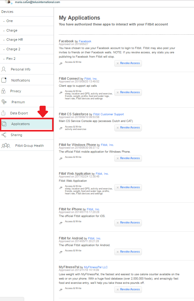Select Applications in the sidebar
Image resolution: width=194 pixels, height=301 pixels.
coord(27,124)
